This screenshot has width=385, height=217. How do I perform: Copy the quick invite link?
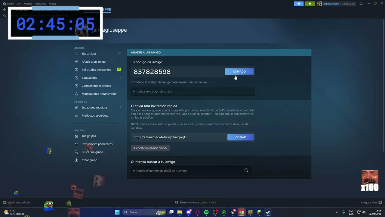click(x=241, y=137)
